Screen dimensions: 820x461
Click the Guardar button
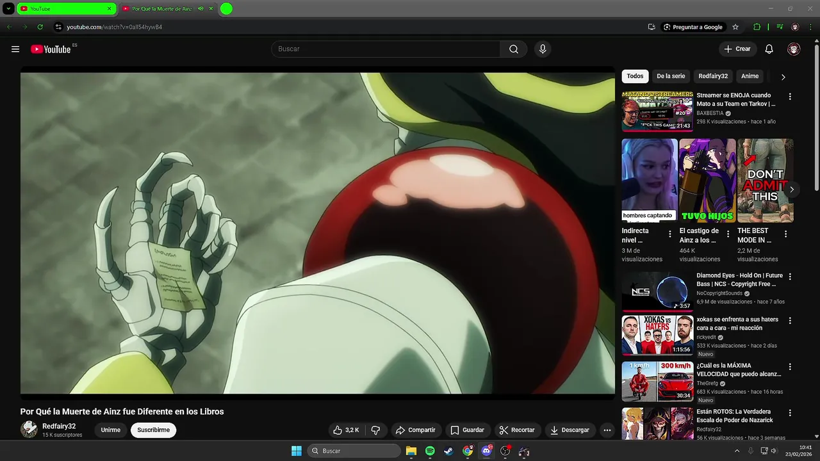pos(467,430)
